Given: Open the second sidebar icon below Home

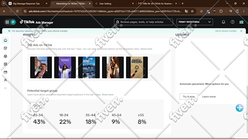Looking at the screenshot, I should (5, 48).
